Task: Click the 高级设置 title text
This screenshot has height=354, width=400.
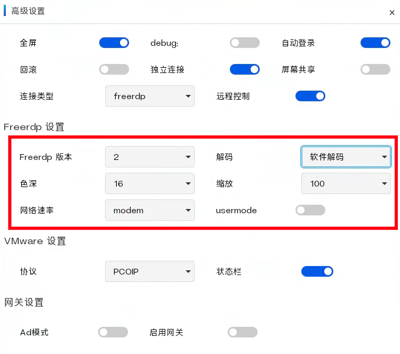Action: pos(28,11)
